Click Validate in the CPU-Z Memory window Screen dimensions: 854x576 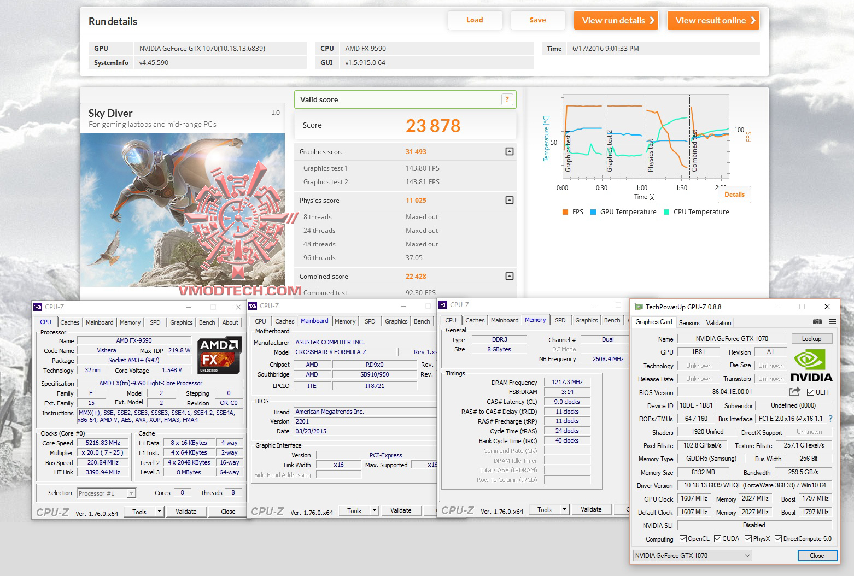(x=591, y=510)
